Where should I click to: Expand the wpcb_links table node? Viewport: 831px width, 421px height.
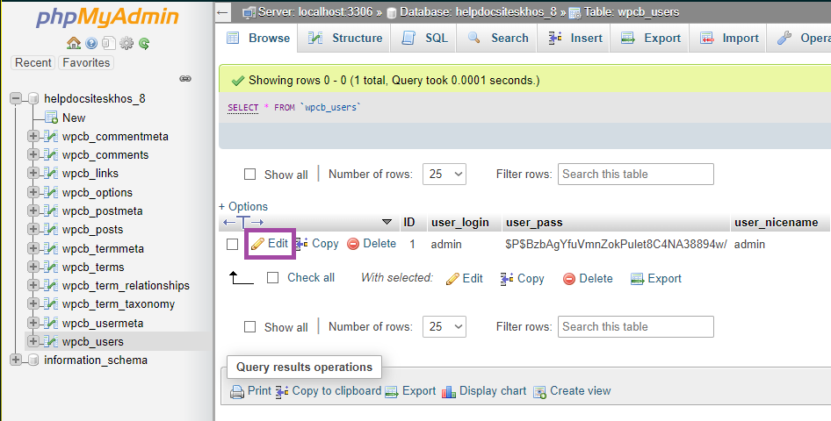33,174
